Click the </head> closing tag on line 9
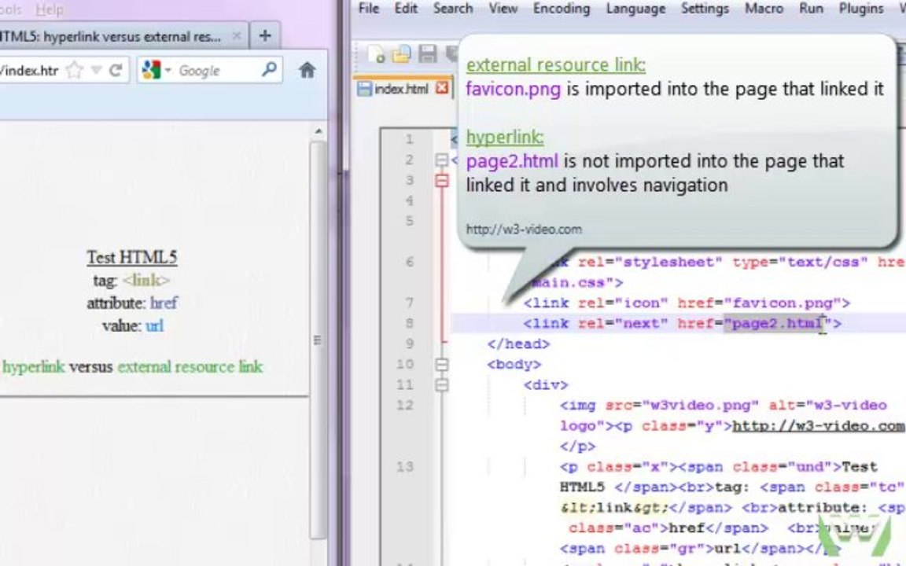Screen dimensions: 906x566 [518, 344]
